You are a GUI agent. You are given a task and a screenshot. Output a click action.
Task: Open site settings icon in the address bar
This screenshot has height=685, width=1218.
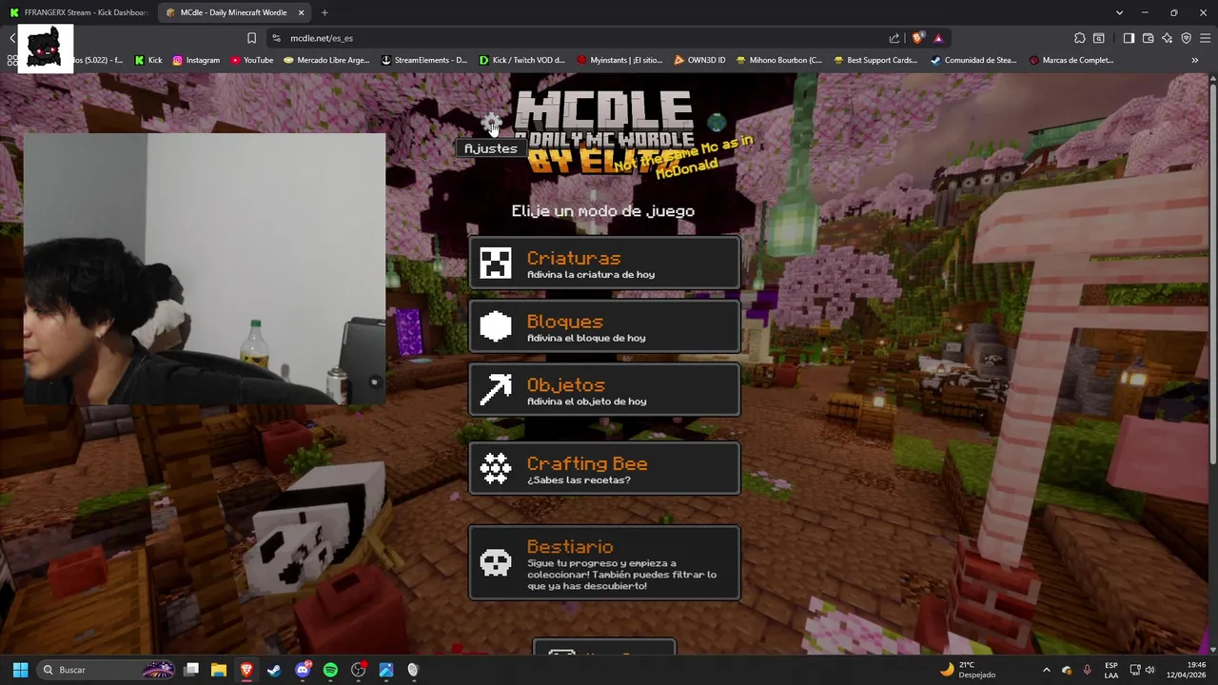276,38
